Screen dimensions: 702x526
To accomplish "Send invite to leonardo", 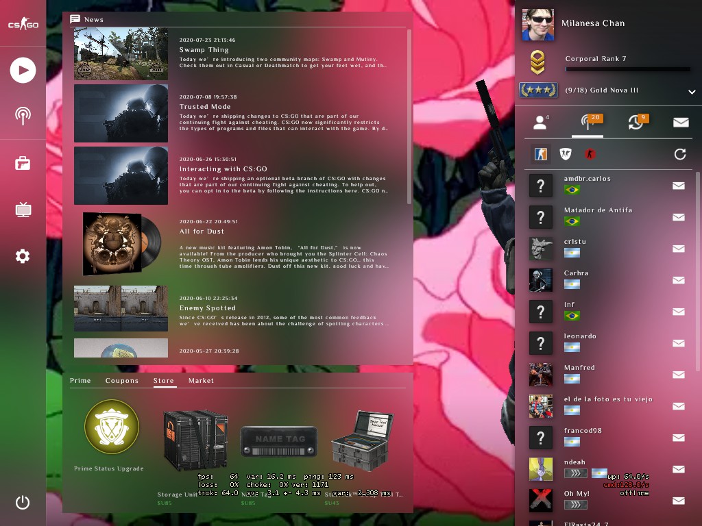I will click(679, 343).
